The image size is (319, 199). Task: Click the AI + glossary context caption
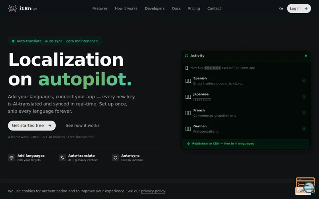(x=83, y=160)
